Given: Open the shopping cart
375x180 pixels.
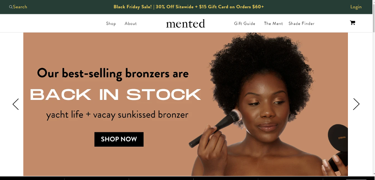Looking at the screenshot, I should coord(352,23).
